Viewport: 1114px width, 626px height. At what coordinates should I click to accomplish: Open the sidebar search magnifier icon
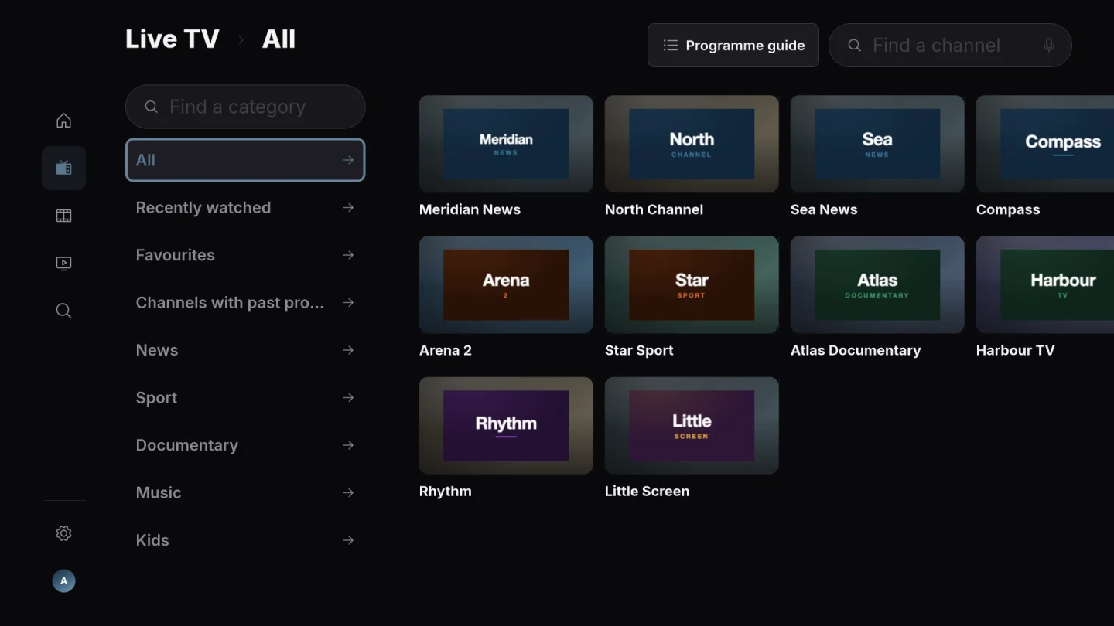click(x=63, y=311)
